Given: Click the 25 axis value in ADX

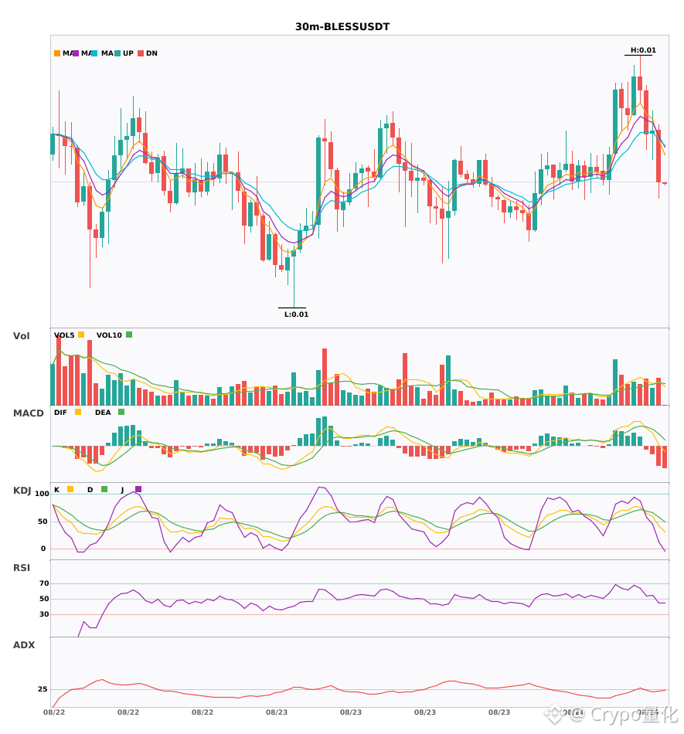Looking at the screenshot, I should [43, 689].
